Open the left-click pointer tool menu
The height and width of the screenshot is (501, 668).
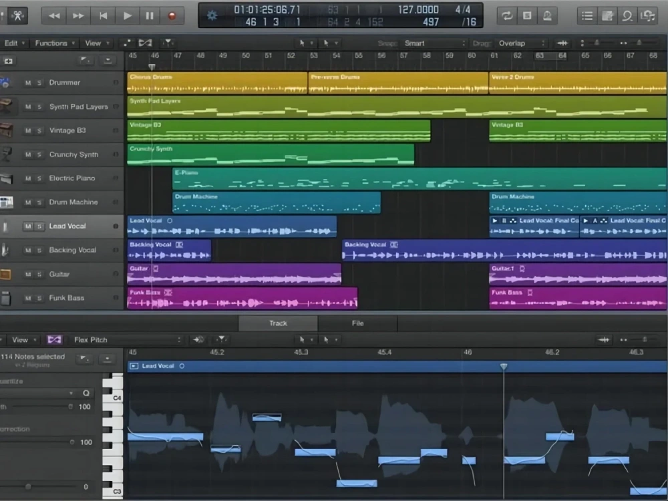point(306,43)
